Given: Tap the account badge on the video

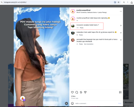Looking at the screenshot, I should 23,98.
